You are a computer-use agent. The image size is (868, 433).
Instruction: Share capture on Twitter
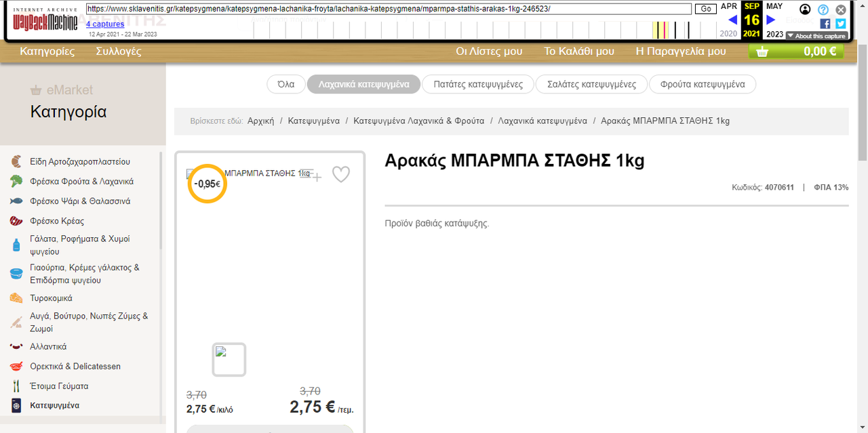point(841,24)
